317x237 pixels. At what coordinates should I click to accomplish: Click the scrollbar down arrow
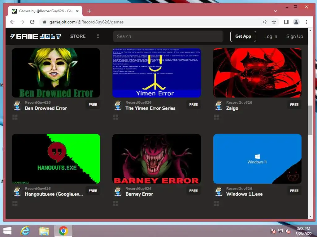point(310,216)
